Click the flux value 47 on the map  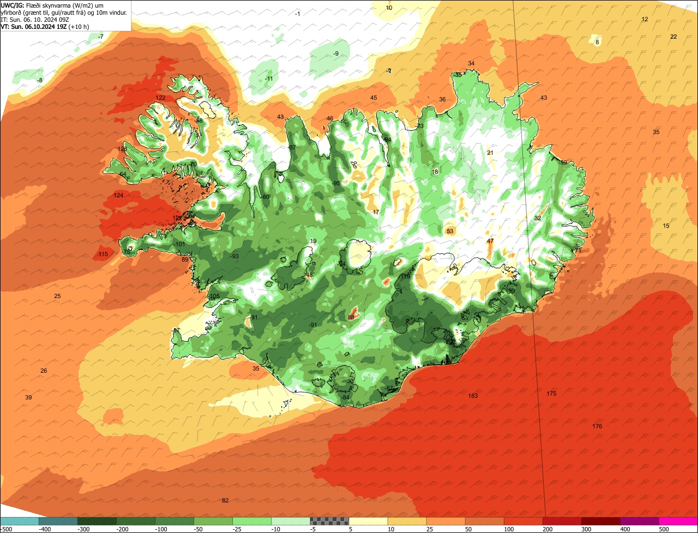click(490, 241)
